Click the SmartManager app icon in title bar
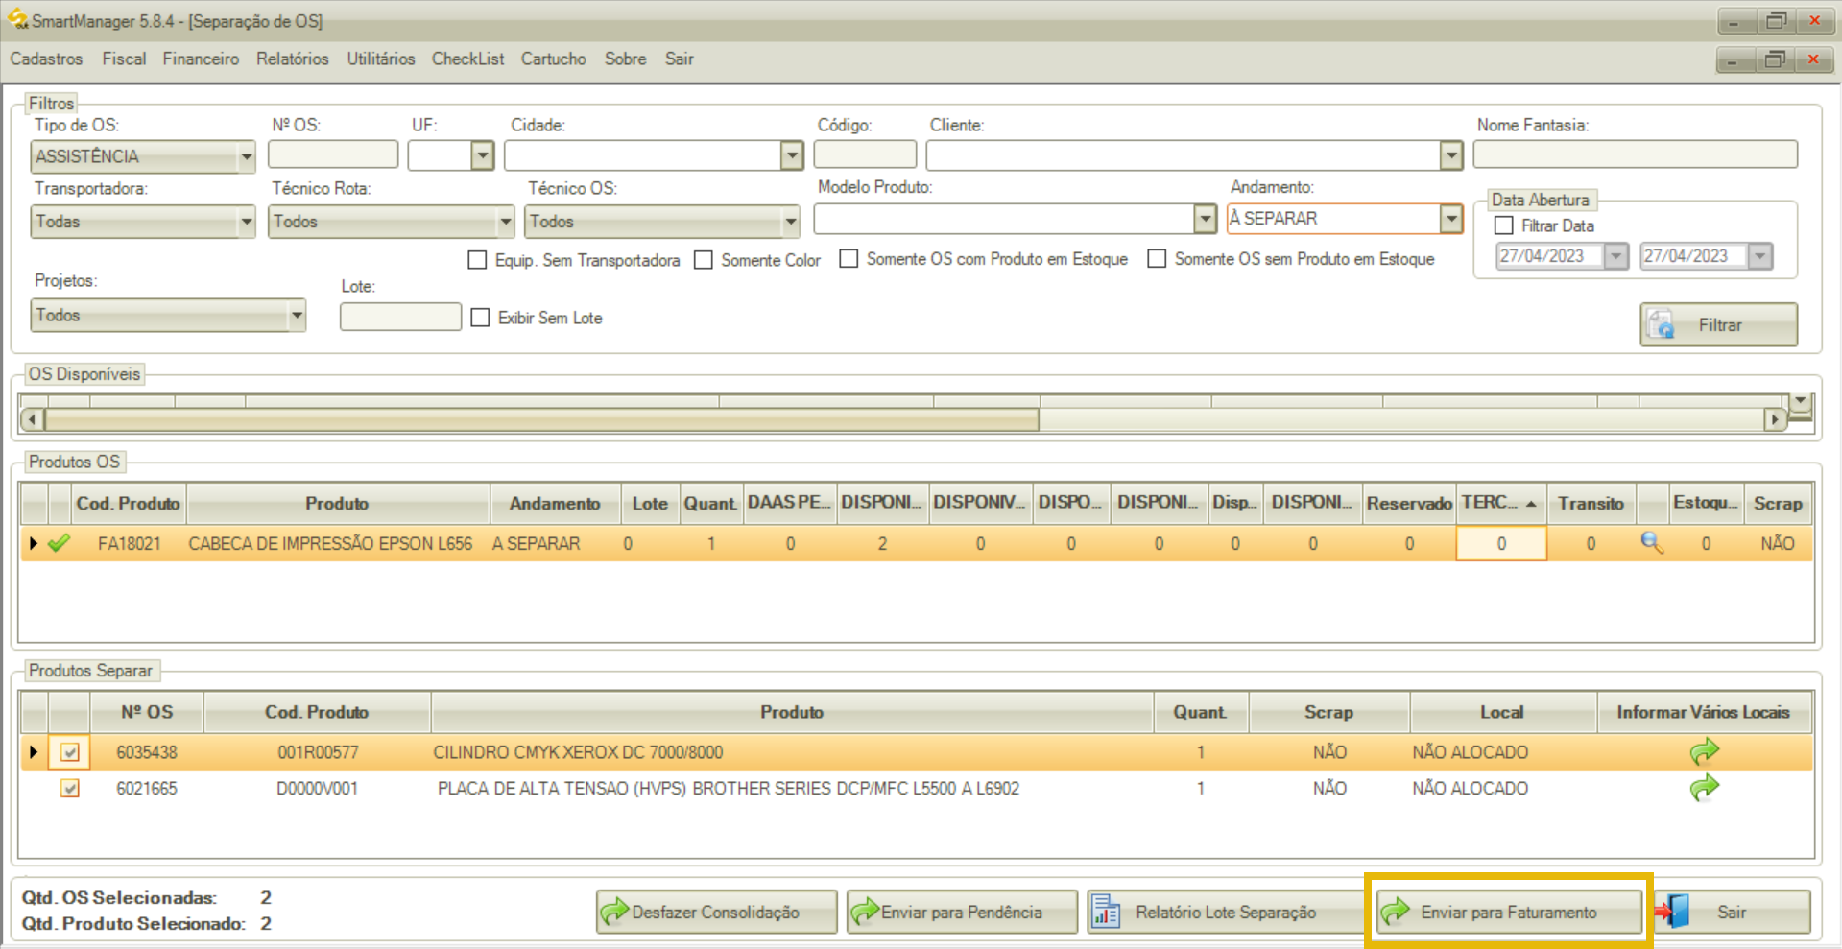 pyautogui.click(x=17, y=19)
